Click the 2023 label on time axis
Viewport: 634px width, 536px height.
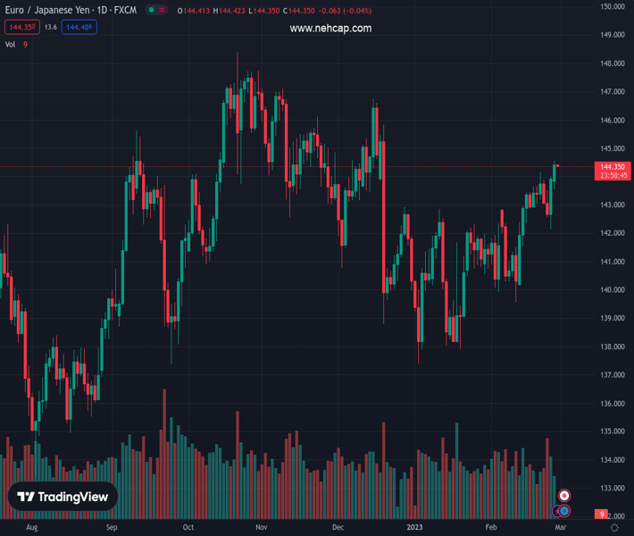pos(416,528)
